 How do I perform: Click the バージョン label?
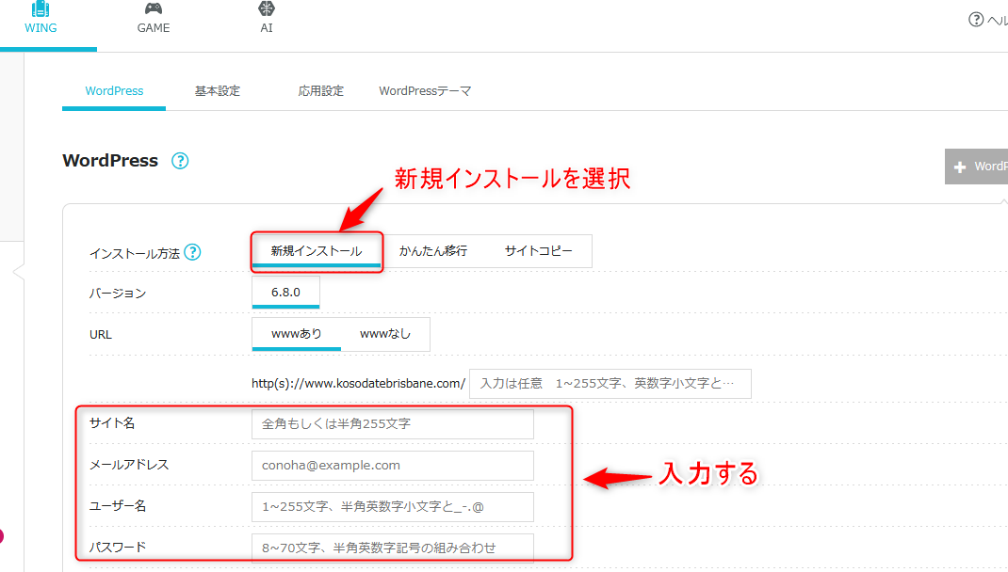pos(118,294)
